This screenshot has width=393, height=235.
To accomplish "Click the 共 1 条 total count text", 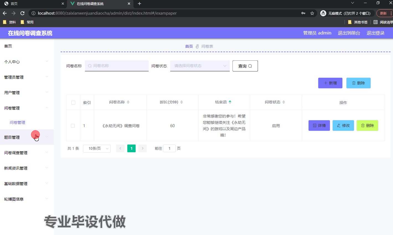I will coord(73,148).
